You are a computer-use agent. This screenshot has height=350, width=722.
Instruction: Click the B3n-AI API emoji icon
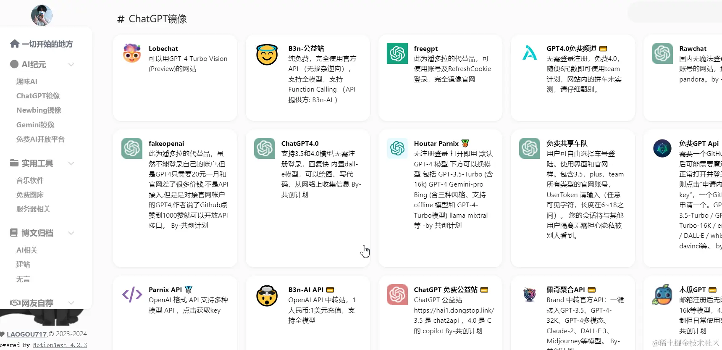click(x=267, y=296)
